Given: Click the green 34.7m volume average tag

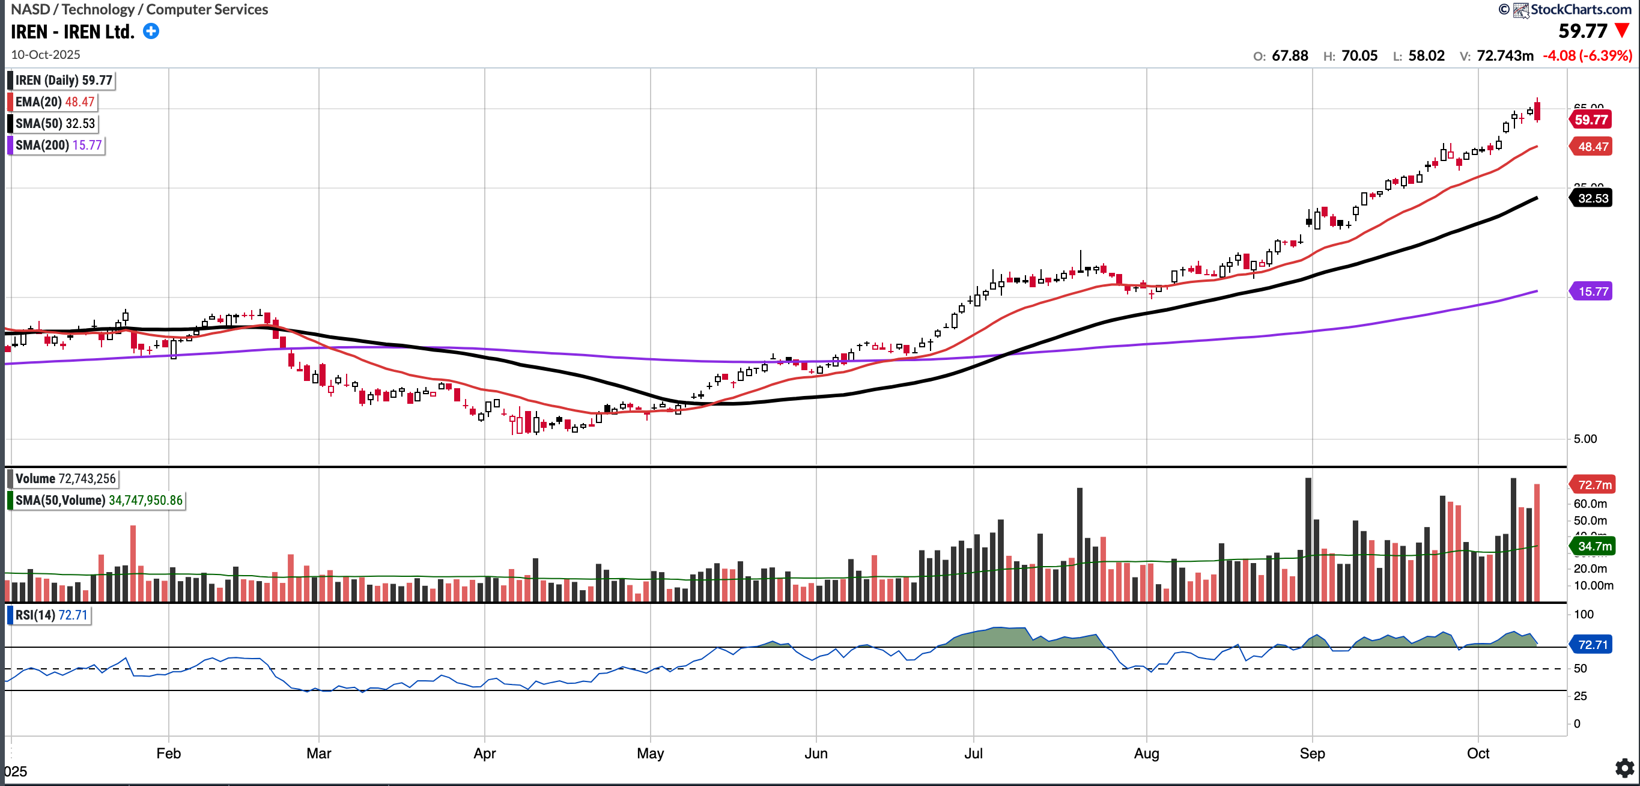Looking at the screenshot, I should pyautogui.click(x=1593, y=546).
